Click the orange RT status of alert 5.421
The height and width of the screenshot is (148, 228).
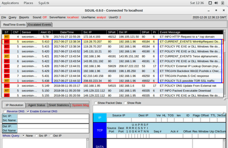(7, 56)
